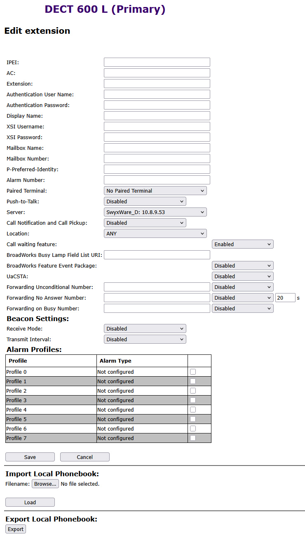
Task: Export the local phonebook
Action: [x=16, y=529]
